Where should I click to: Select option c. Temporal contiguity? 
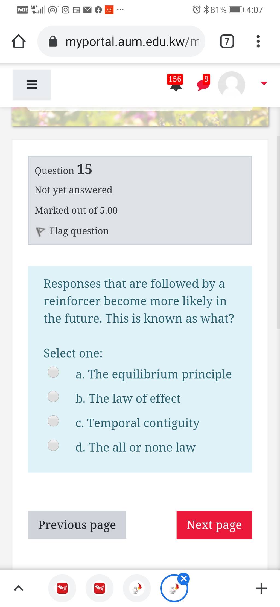(53, 421)
